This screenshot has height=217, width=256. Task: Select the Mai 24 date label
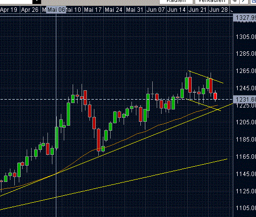114,10
